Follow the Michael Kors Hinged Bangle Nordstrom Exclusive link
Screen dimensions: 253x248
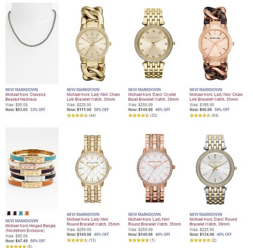(x=30, y=228)
